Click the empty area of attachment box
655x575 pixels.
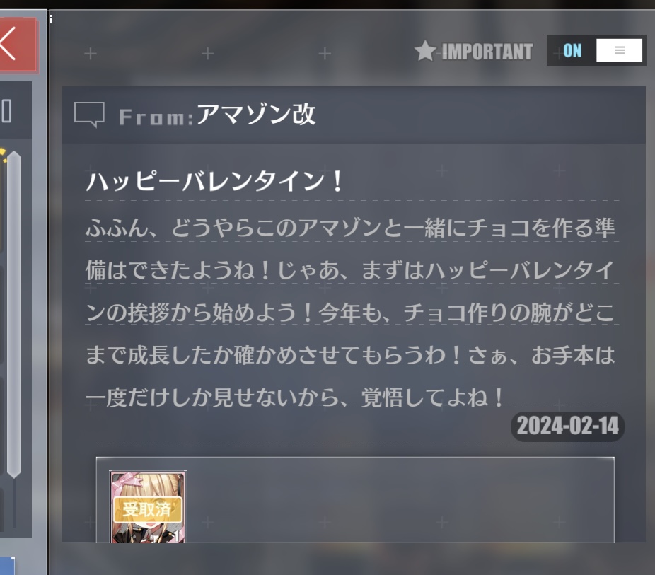coord(399,501)
